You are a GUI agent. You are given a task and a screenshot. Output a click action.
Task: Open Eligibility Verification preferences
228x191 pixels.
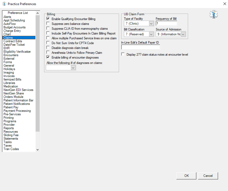click(17, 52)
